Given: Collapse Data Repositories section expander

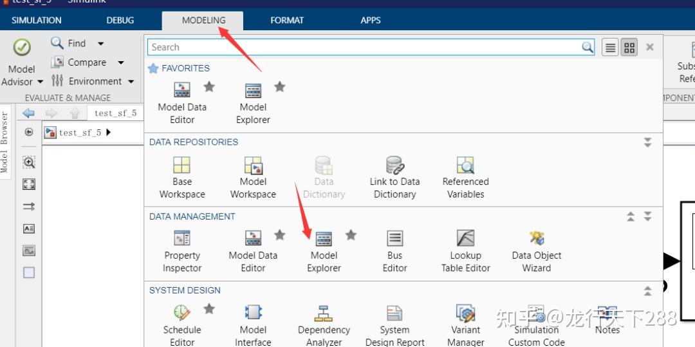Looking at the screenshot, I should (x=647, y=142).
